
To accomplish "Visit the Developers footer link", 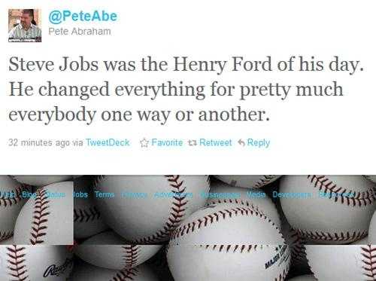I will (x=292, y=194).
